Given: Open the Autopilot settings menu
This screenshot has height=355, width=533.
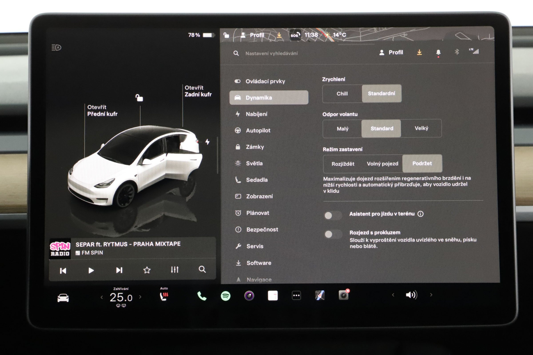Looking at the screenshot, I should pyautogui.click(x=258, y=131).
